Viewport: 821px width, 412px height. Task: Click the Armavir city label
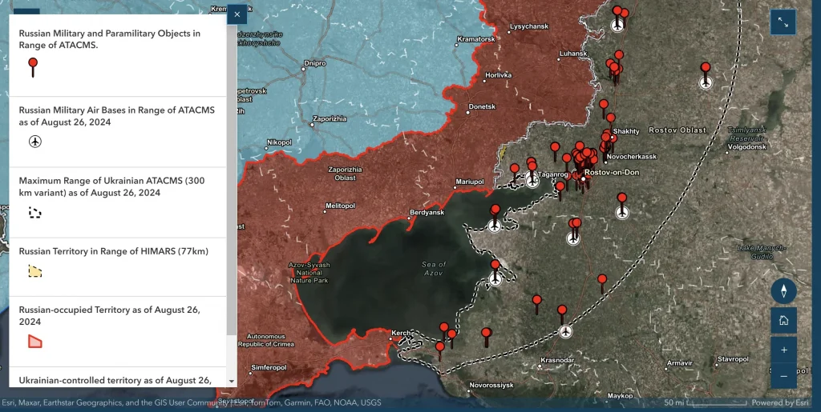(x=680, y=363)
